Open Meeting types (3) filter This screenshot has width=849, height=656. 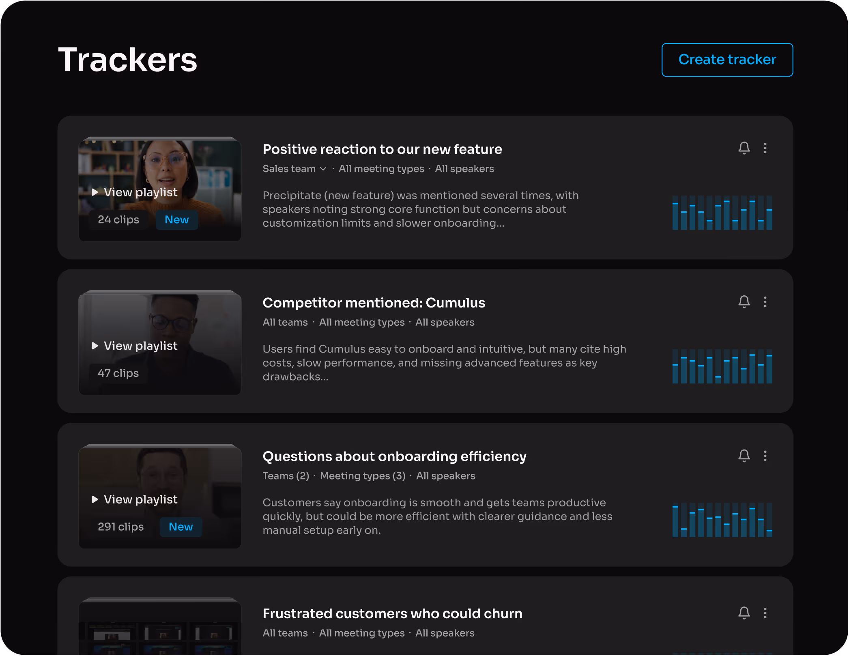click(363, 476)
